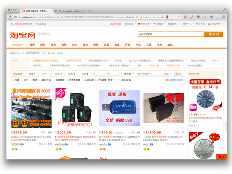Tick the 折扣促销 checkbox
Image resolution: width=232 pixels, height=174 pixels.
click(120, 80)
